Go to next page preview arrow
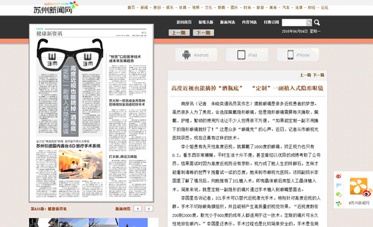 [x=149, y=209]
